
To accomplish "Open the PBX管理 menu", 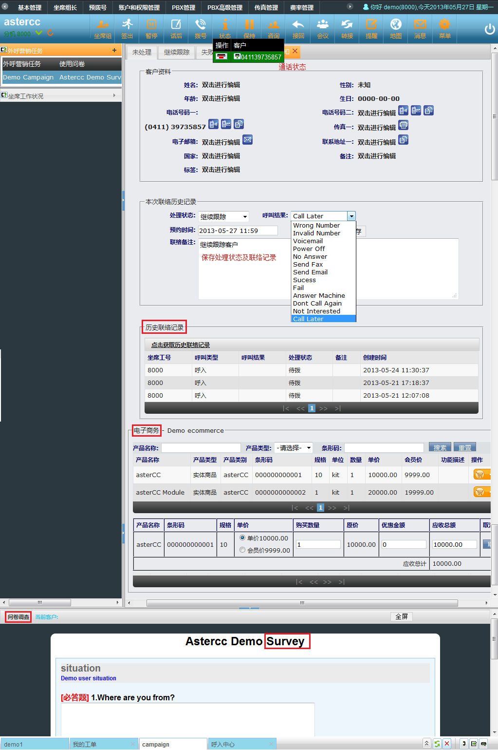I will [183, 7].
